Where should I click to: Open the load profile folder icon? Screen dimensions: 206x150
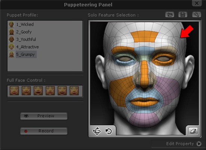(170, 15)
